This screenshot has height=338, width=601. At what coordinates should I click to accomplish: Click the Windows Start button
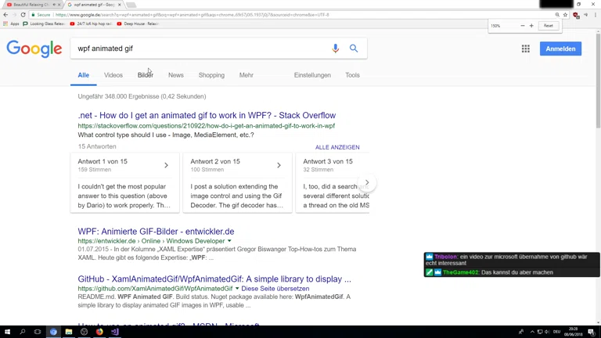tap(7, 332)
